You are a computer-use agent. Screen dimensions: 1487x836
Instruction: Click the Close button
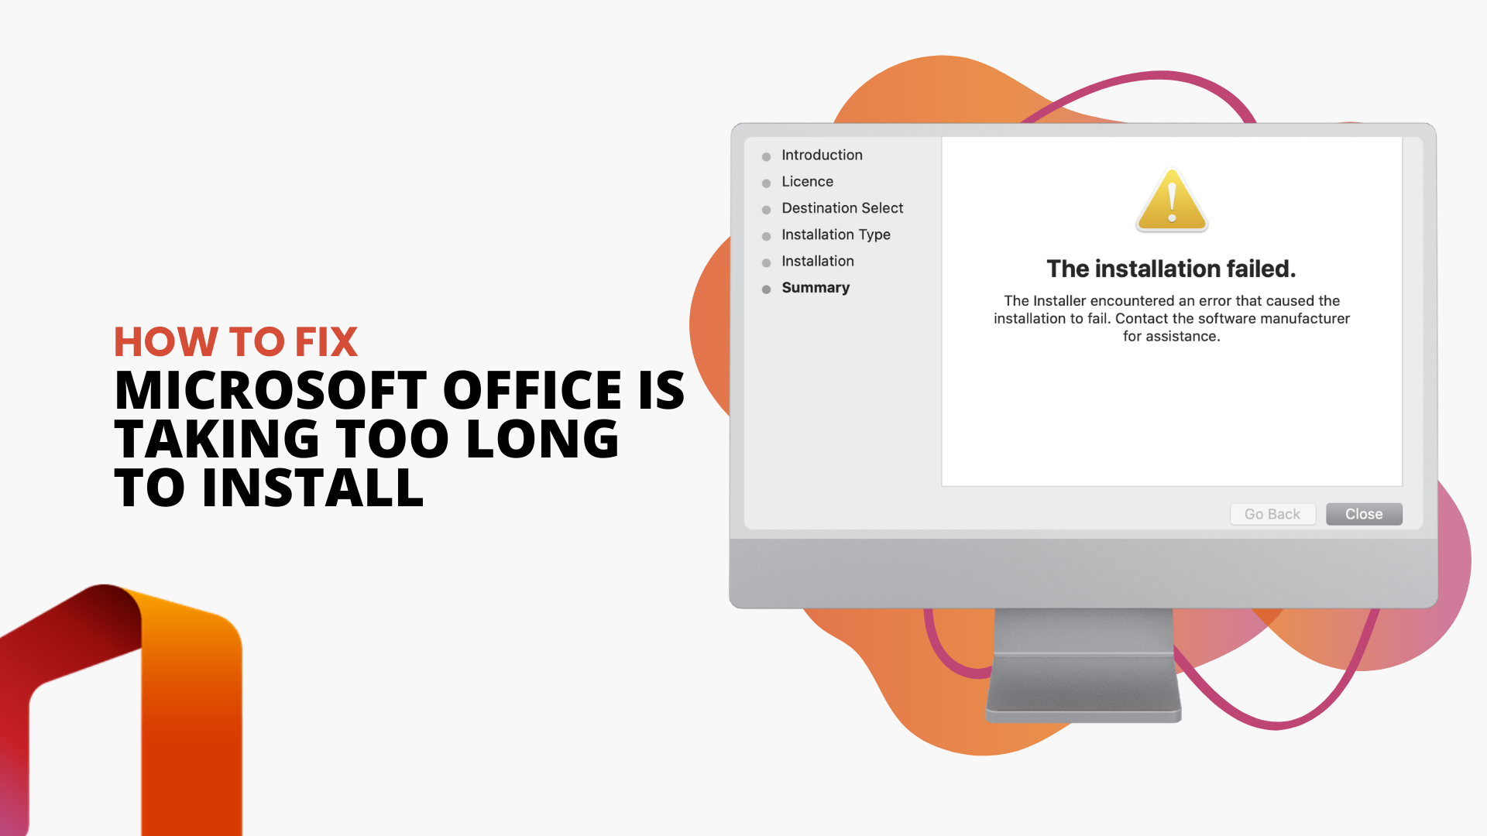pos(1363,513)
